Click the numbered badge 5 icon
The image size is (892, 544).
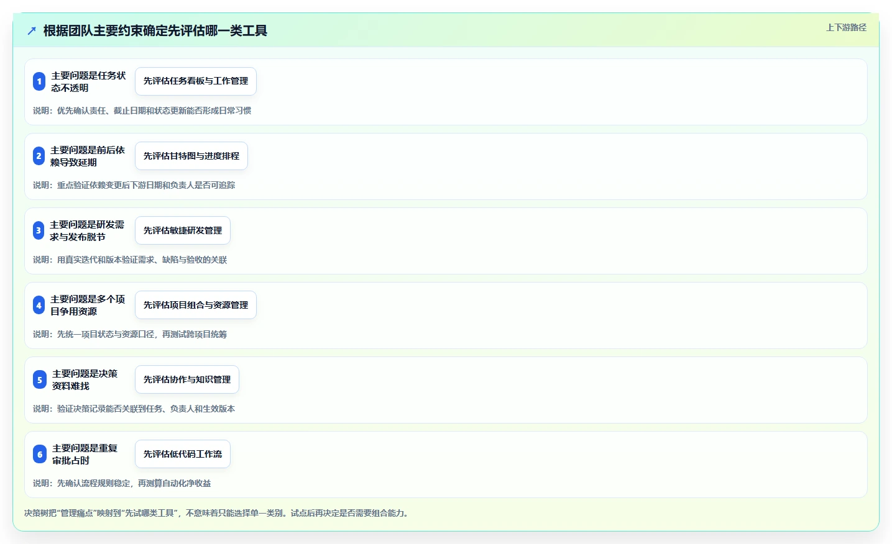pos(40,379)
